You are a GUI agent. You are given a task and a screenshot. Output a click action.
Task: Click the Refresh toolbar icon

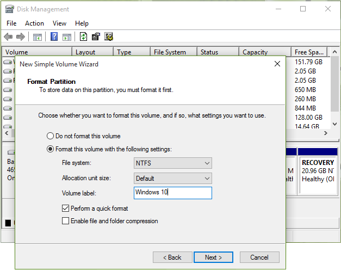click(x=83, y=37)
